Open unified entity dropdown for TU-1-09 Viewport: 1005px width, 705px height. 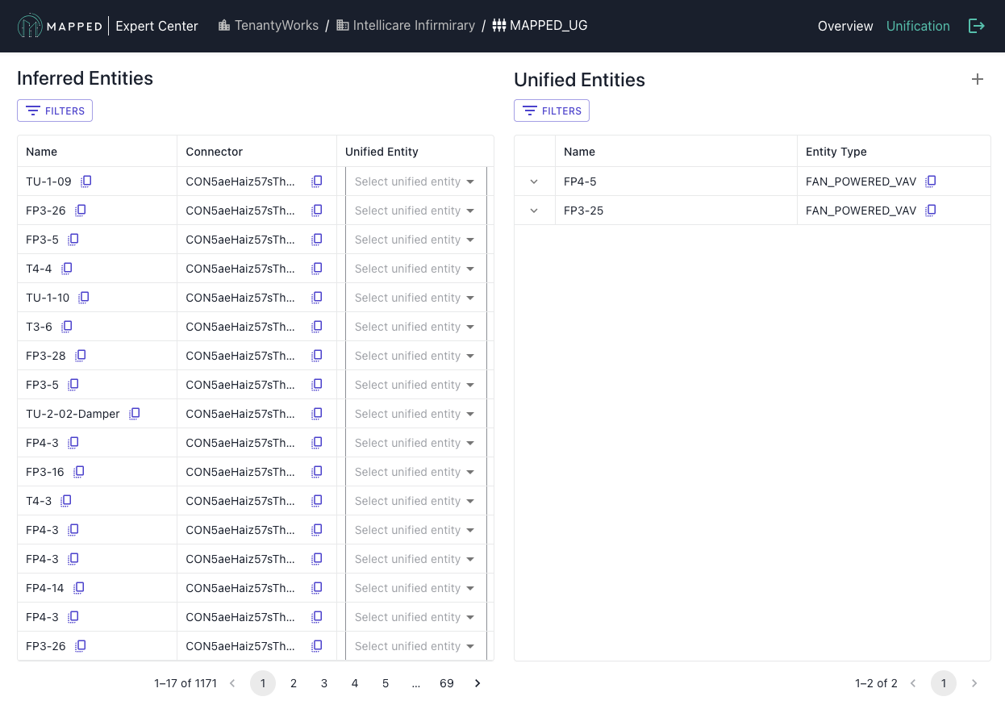pyautogui.click(x=415, y=181)
